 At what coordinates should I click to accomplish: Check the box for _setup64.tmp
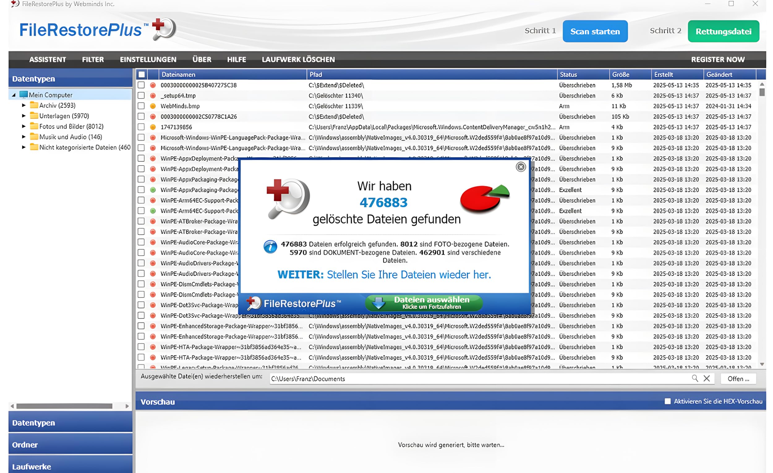tap(141, 95)
